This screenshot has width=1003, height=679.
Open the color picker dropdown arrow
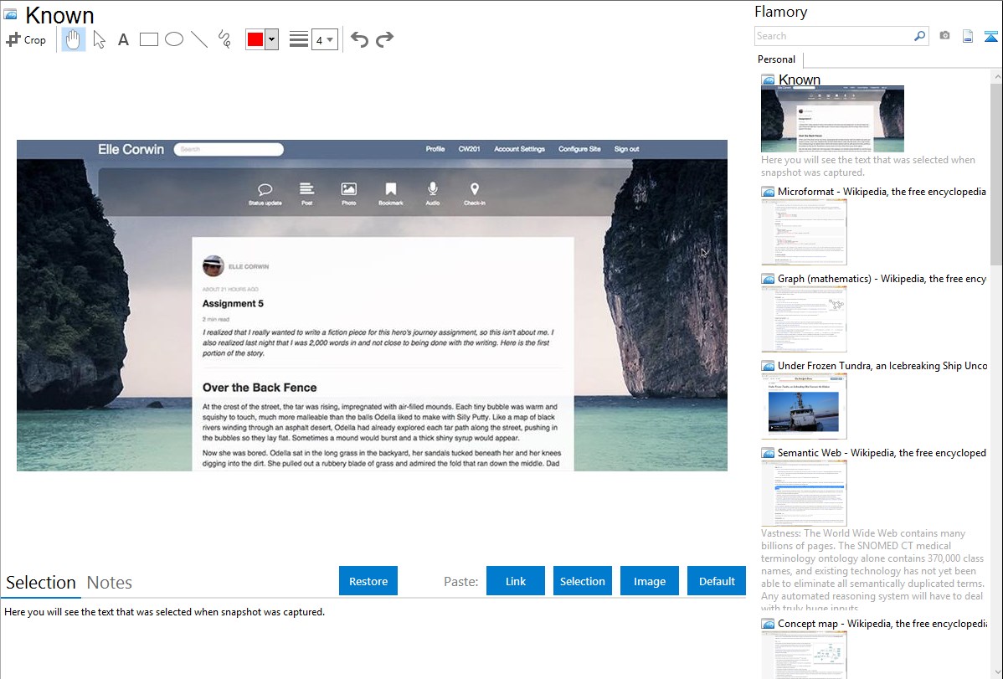point(271,39)
